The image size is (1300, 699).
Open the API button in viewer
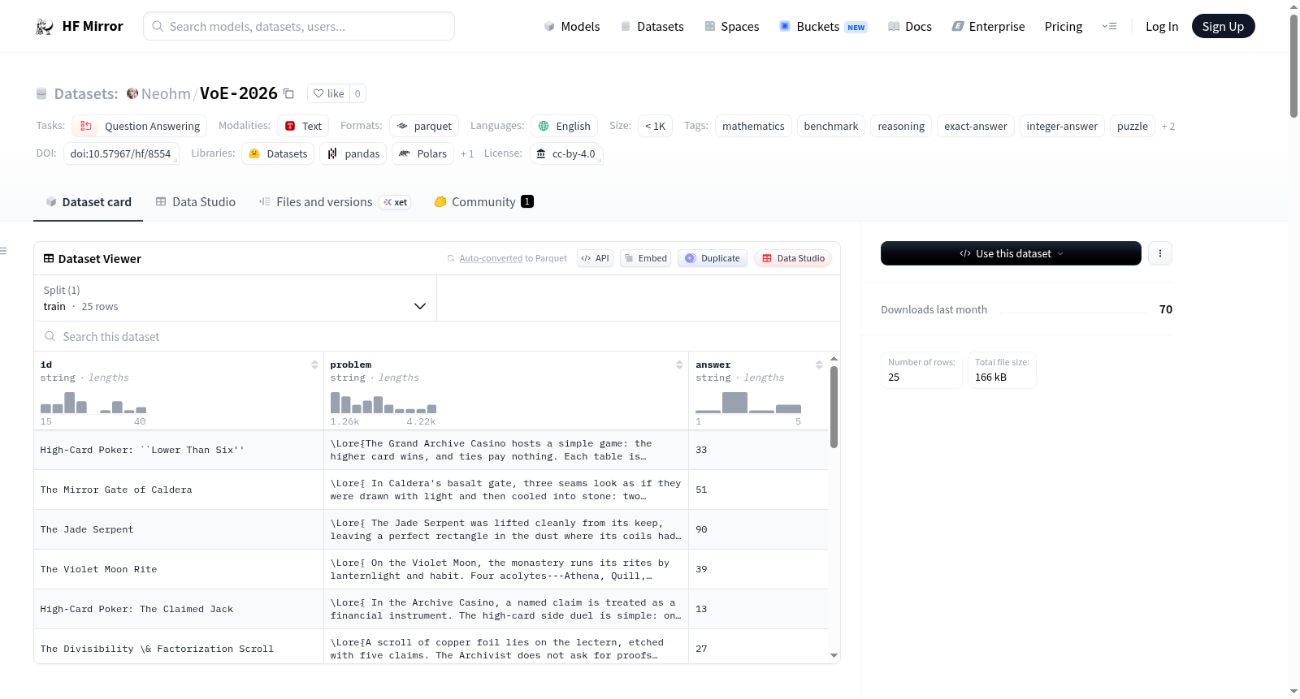[595, 258]
